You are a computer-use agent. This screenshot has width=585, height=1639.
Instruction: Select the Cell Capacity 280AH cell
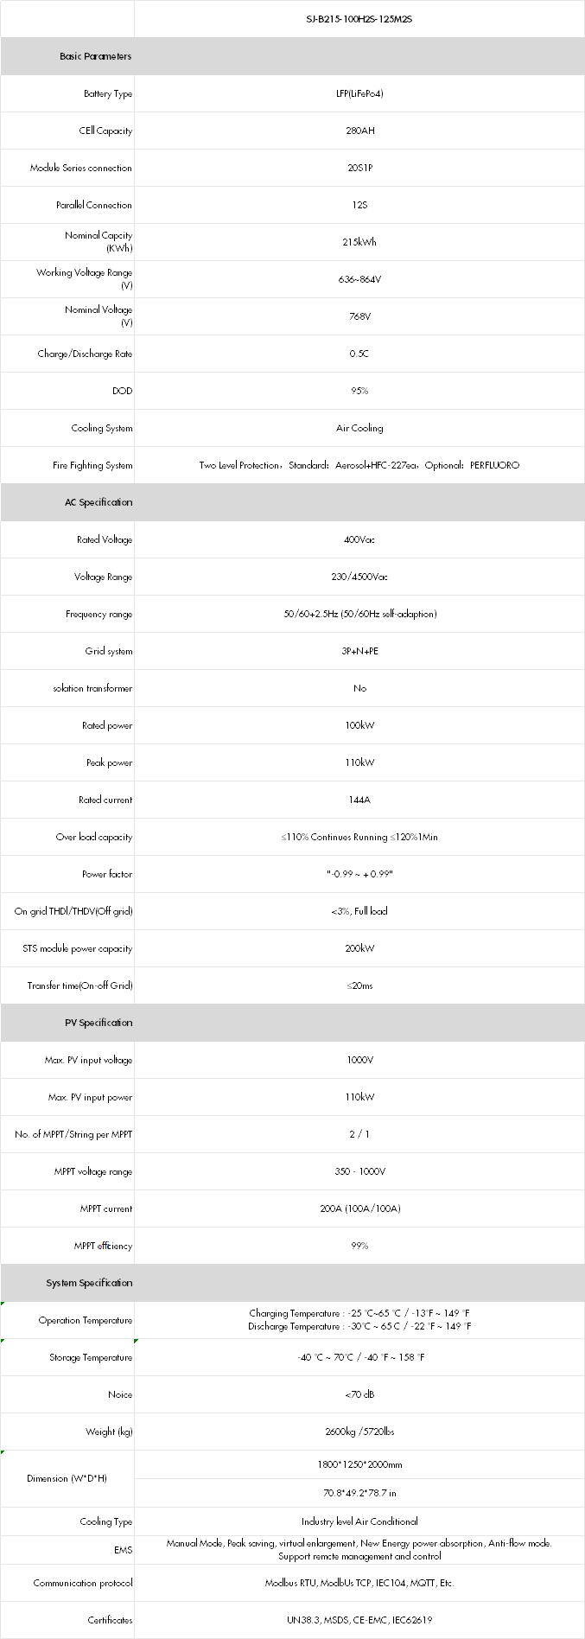point(359,131)
